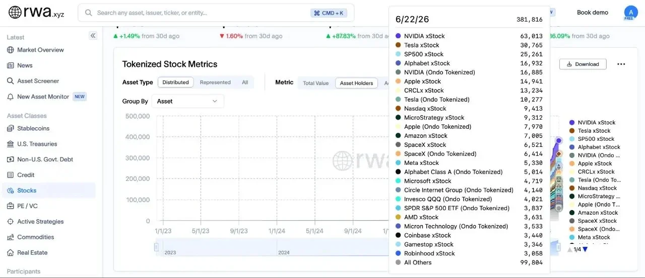This screenshot has height=278, width=645.
Task: Open Market Overview via its globe icon
Action: (x=11, y=50)
